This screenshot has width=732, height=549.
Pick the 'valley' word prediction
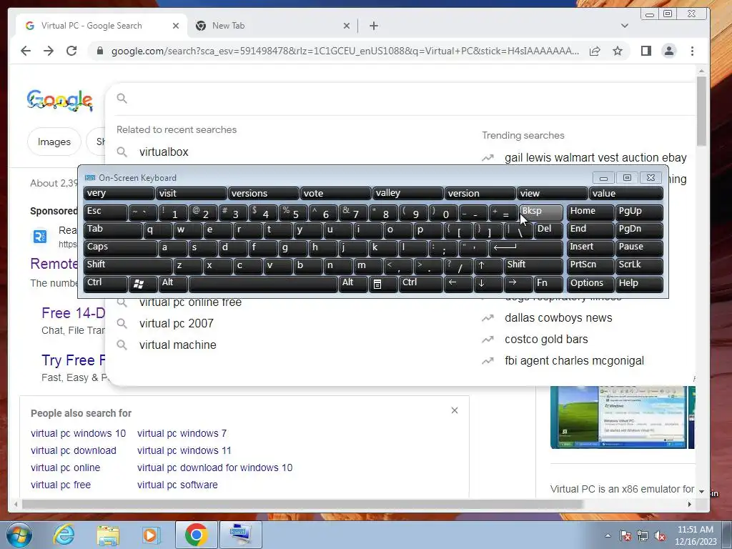407,193
